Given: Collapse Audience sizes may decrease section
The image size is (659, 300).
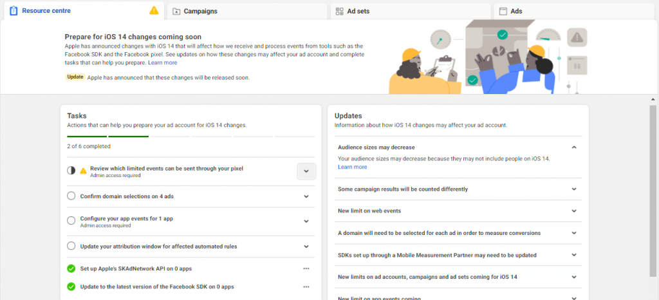Looking at the screenshot, I should coord(574,147).
